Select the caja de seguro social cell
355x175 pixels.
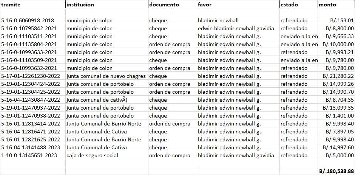(x=107, y=155)
